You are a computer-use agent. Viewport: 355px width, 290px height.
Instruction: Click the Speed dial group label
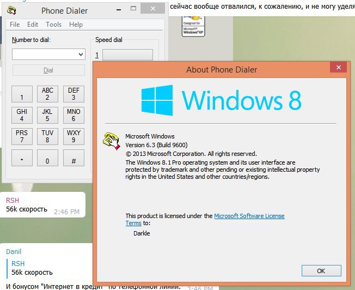(x=109, y=40)
